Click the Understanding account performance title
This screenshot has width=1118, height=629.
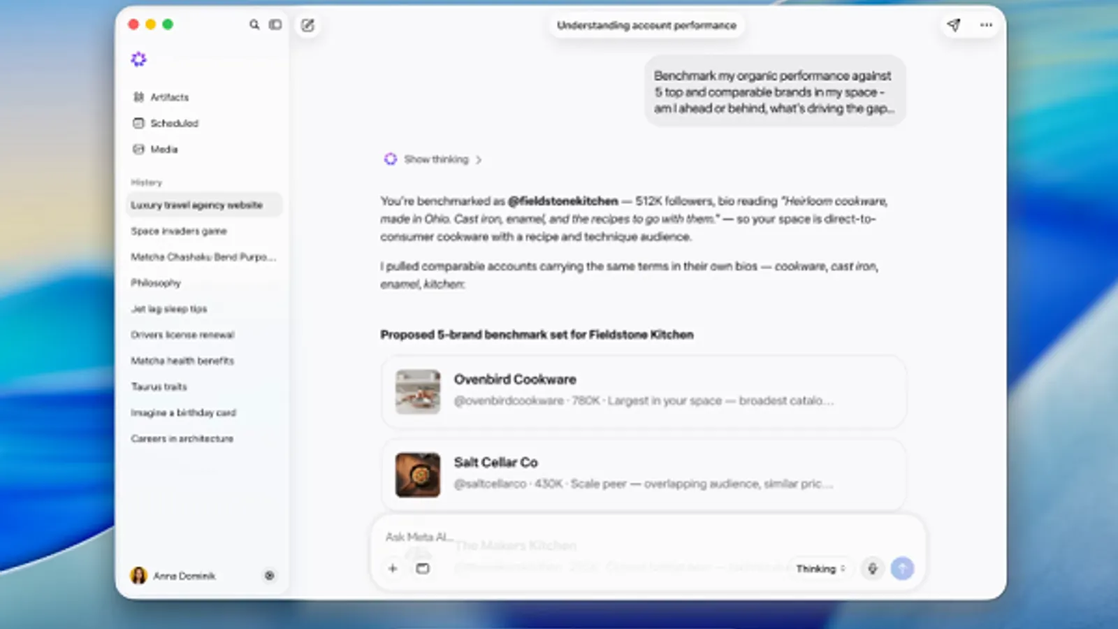(646, 25)
